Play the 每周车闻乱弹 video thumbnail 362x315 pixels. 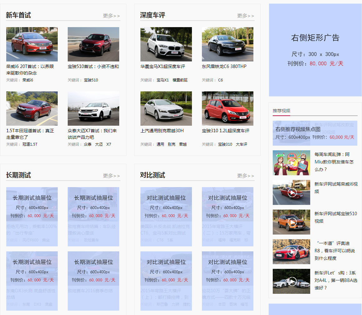click(x=291, y=163)
